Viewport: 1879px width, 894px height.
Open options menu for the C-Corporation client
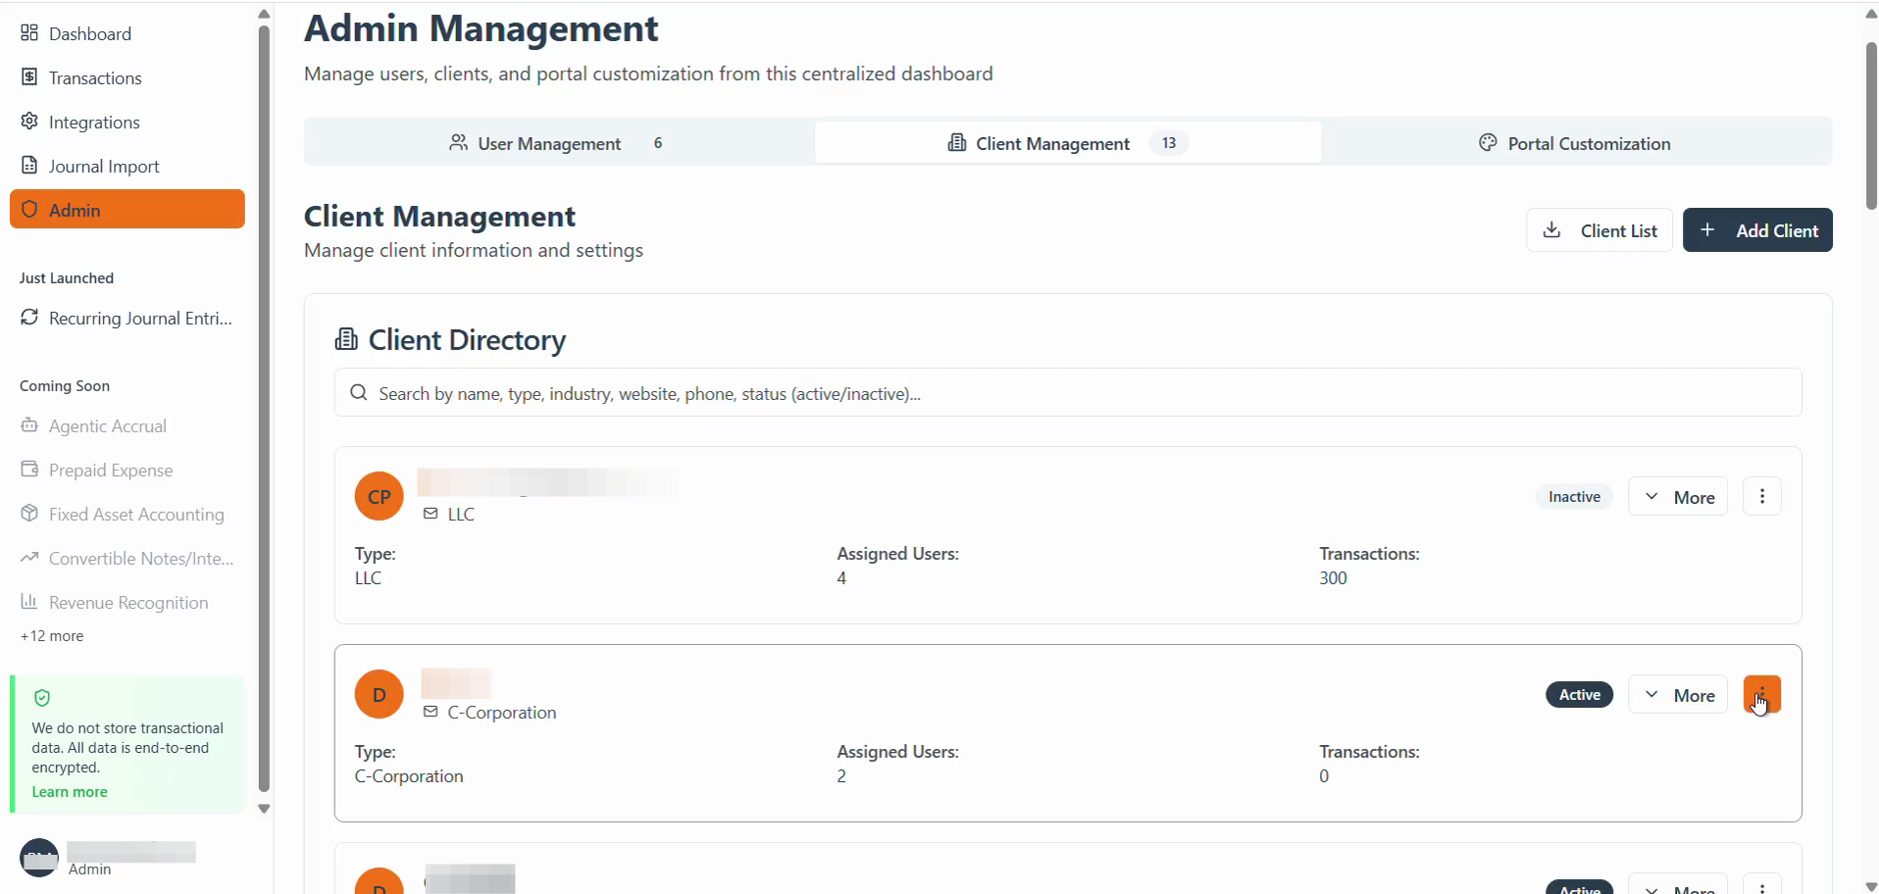tap(1762, 695)
